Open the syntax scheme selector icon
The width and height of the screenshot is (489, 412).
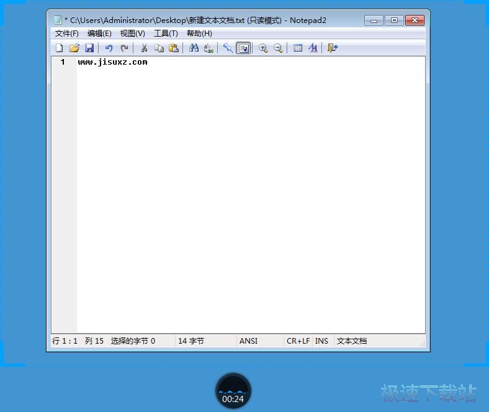(298, 48)
